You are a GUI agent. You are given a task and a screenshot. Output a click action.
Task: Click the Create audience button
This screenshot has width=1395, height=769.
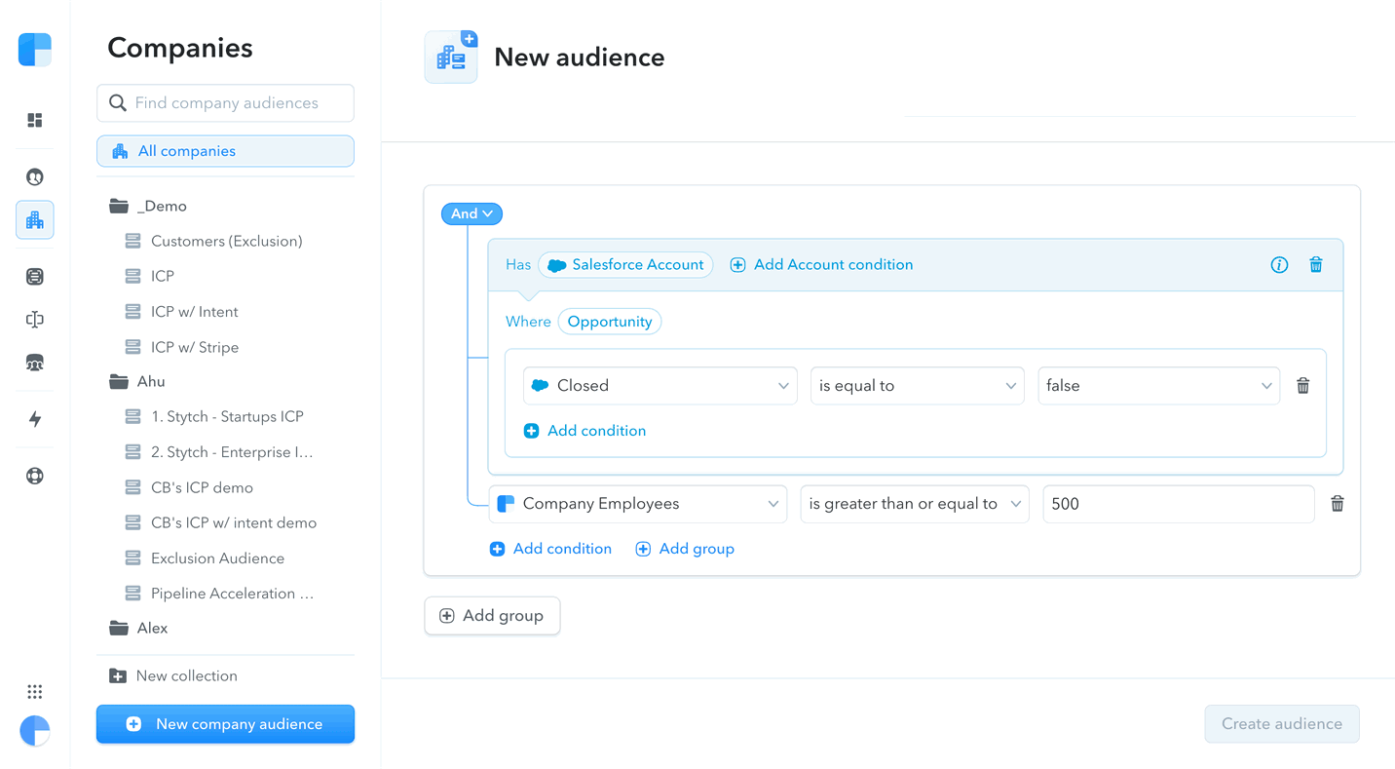[x=1282, y=724]
